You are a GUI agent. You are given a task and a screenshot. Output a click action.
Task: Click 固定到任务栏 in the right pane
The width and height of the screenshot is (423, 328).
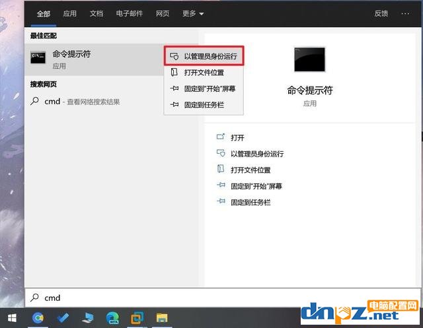pos(250,203)
